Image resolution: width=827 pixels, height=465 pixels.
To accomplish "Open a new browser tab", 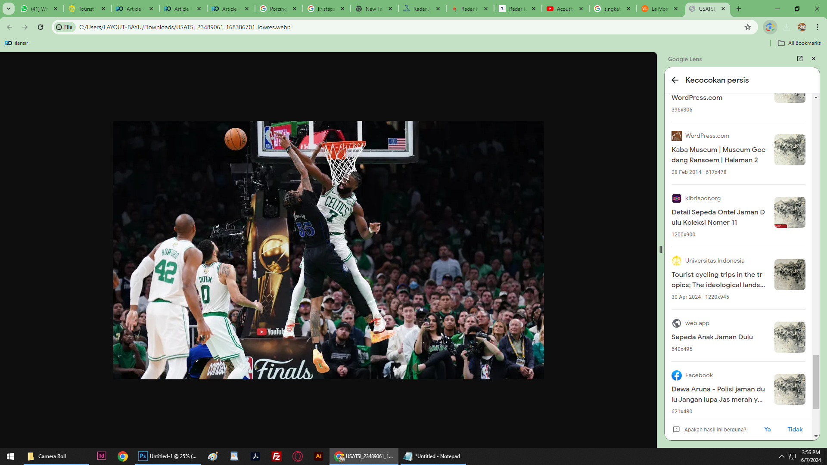I will click(739, 9).
